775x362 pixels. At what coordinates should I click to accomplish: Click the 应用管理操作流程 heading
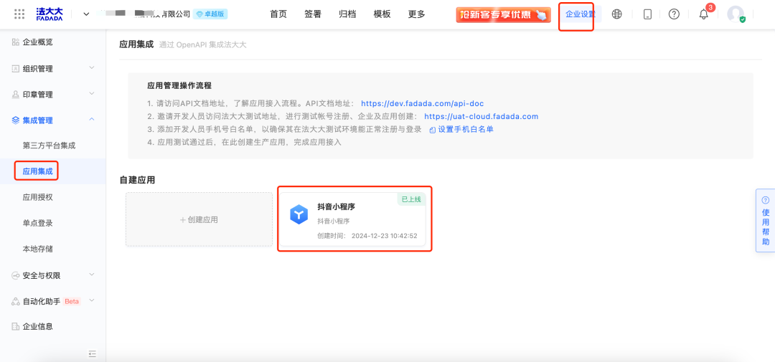(x=179, y=86)
